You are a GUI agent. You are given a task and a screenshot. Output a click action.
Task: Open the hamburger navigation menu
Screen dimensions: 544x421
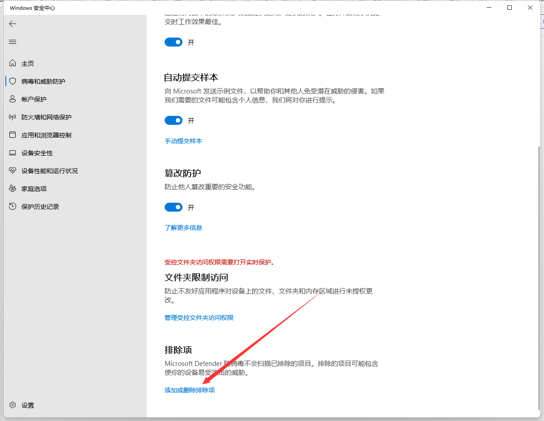coord(13,42)
